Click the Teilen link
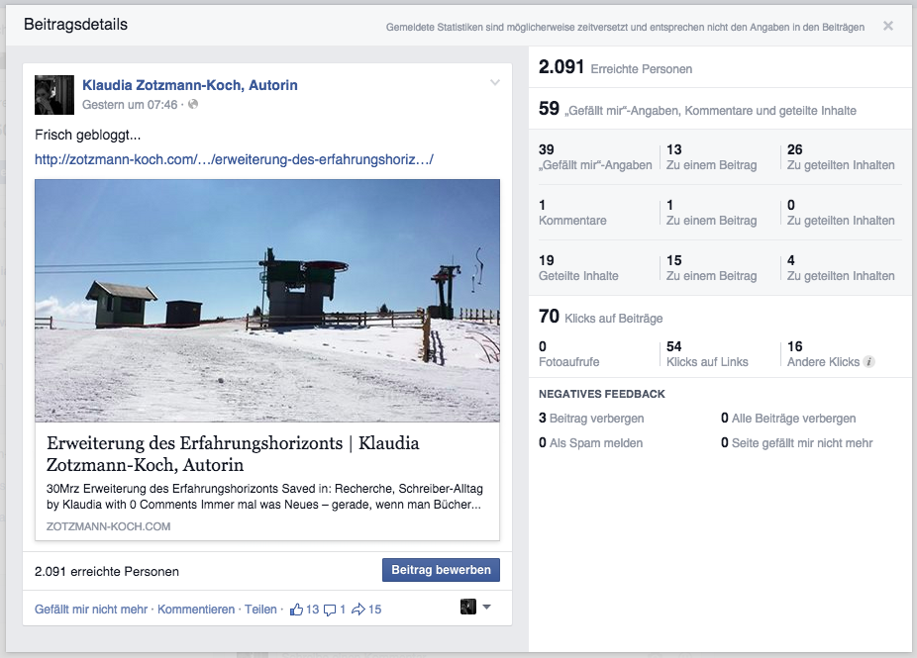 [x=260, y=610]
